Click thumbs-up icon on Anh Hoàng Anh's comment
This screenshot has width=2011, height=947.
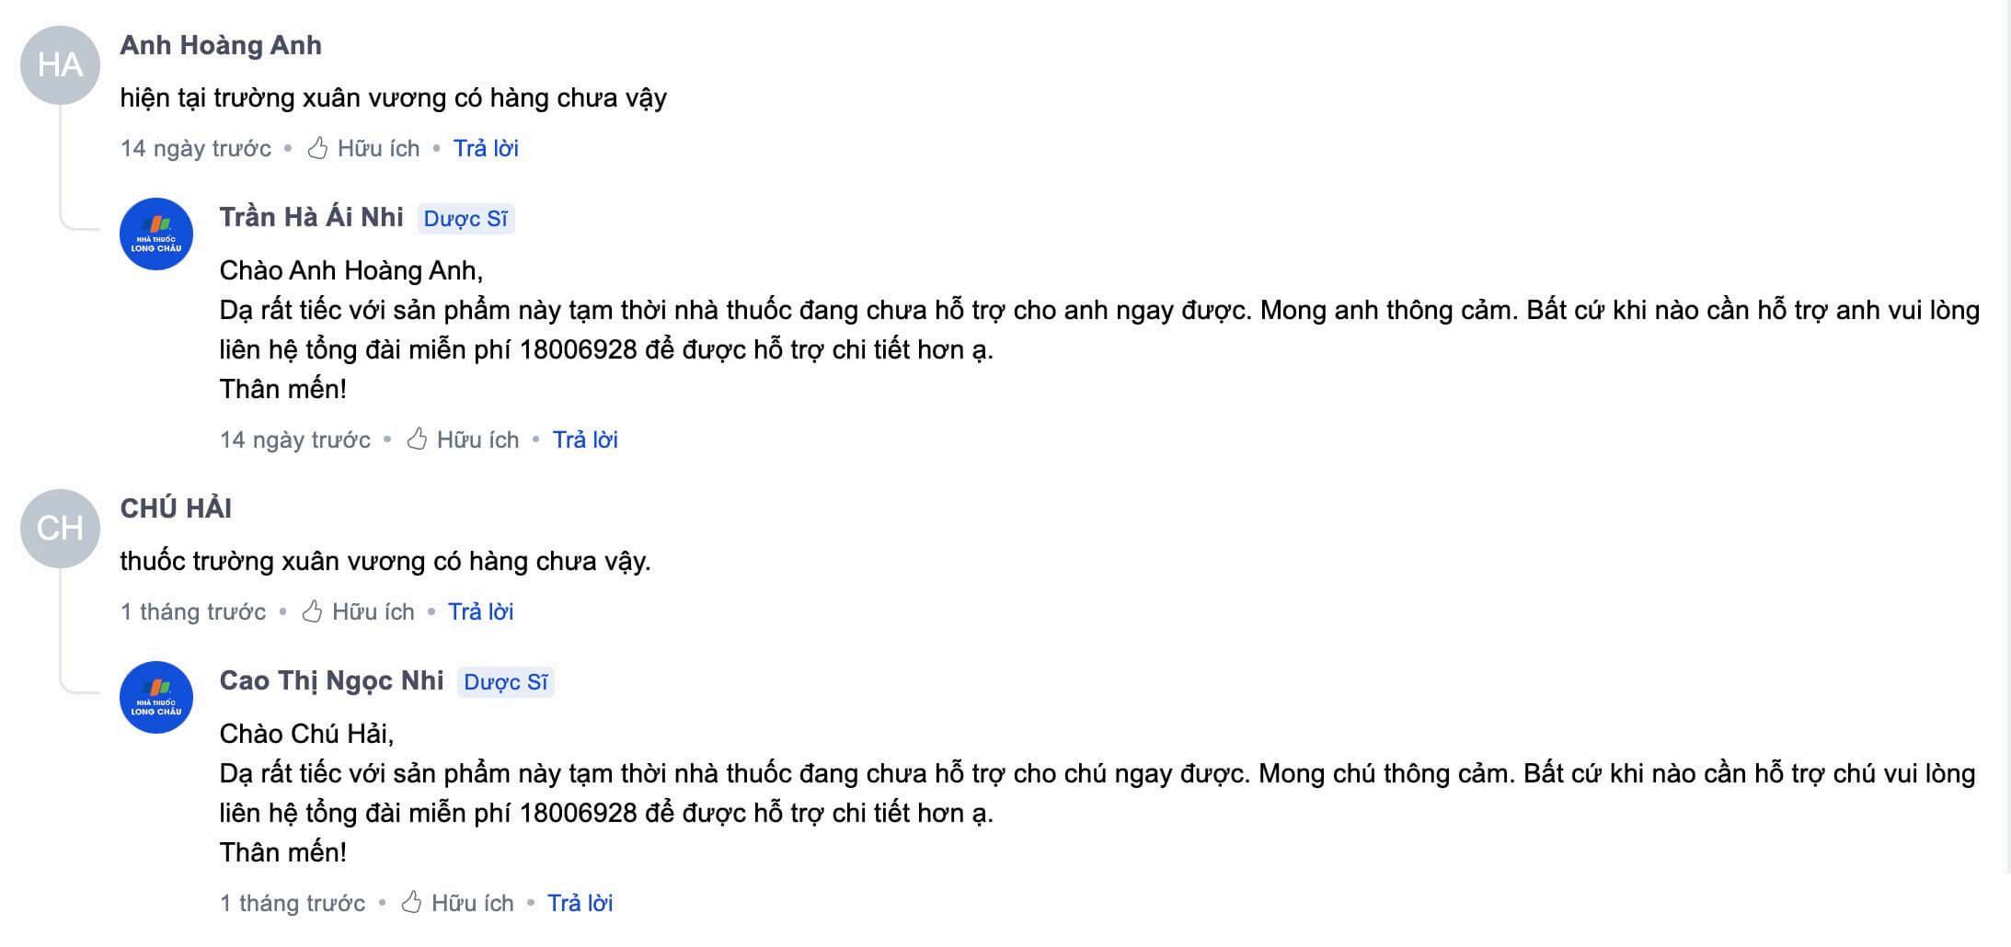[x=317, y=148]
